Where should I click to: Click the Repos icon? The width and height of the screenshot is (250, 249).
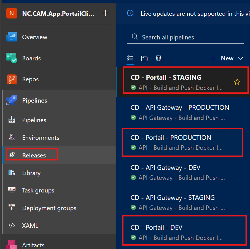point(12,79)
